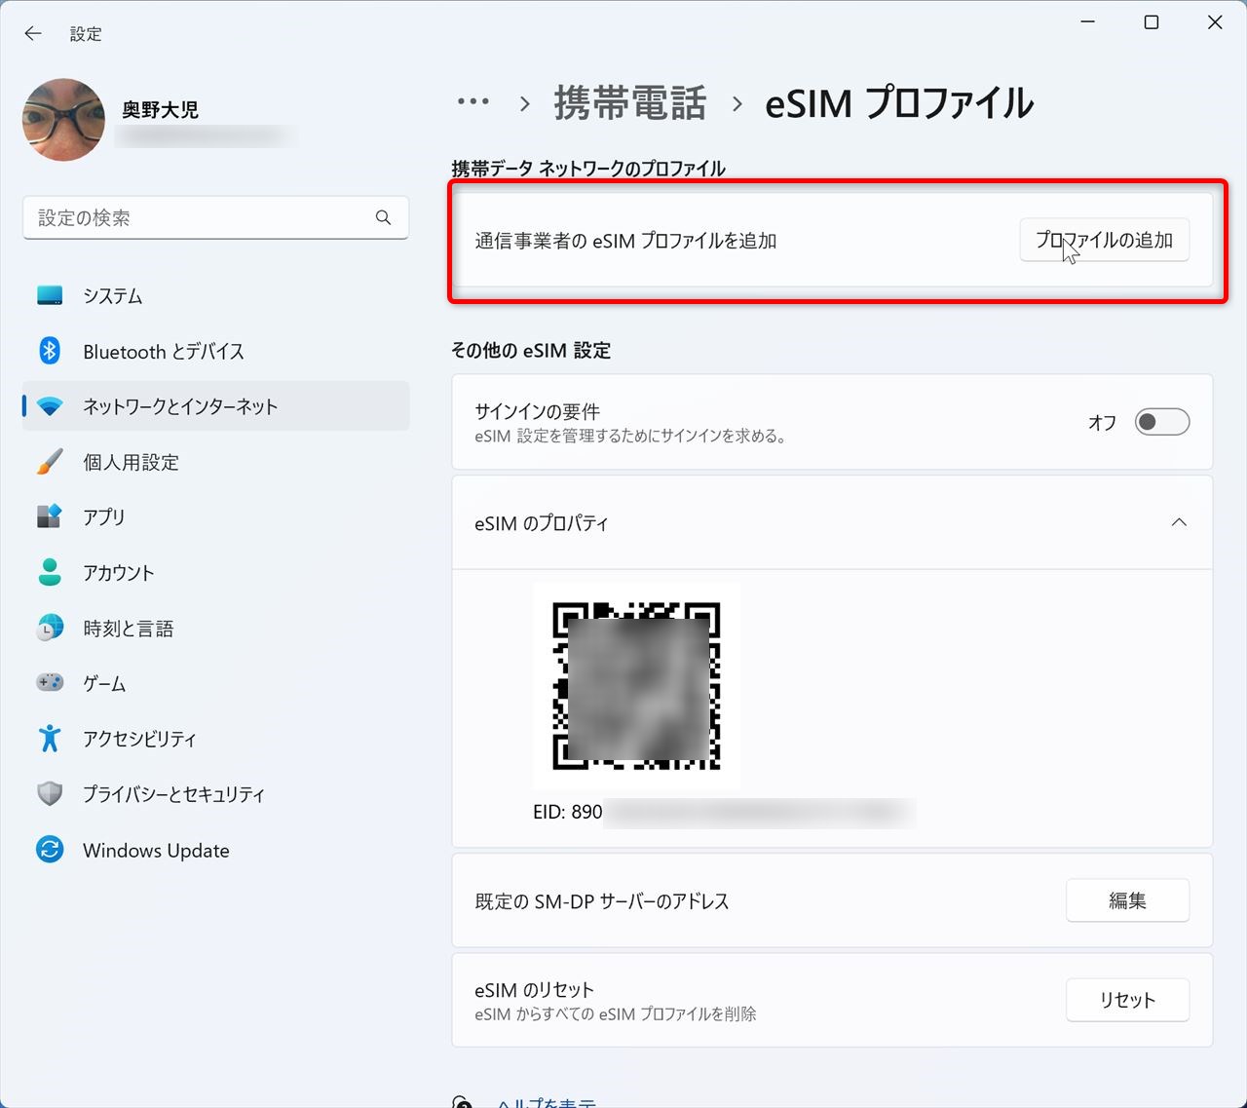Open Bluetooth とデバイス category
The width and height of the screenshot is (1247, 1108).
tap(215, 351)
